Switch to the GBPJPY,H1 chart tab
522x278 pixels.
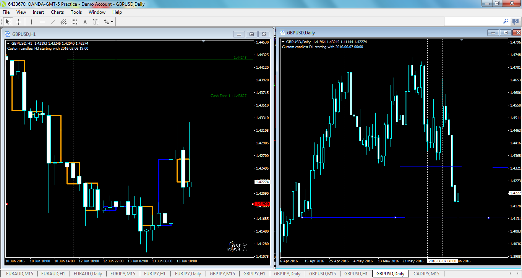click(x=255, y=273)
